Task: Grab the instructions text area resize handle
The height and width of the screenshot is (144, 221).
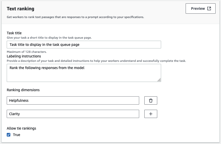Action: coord(159,80)
